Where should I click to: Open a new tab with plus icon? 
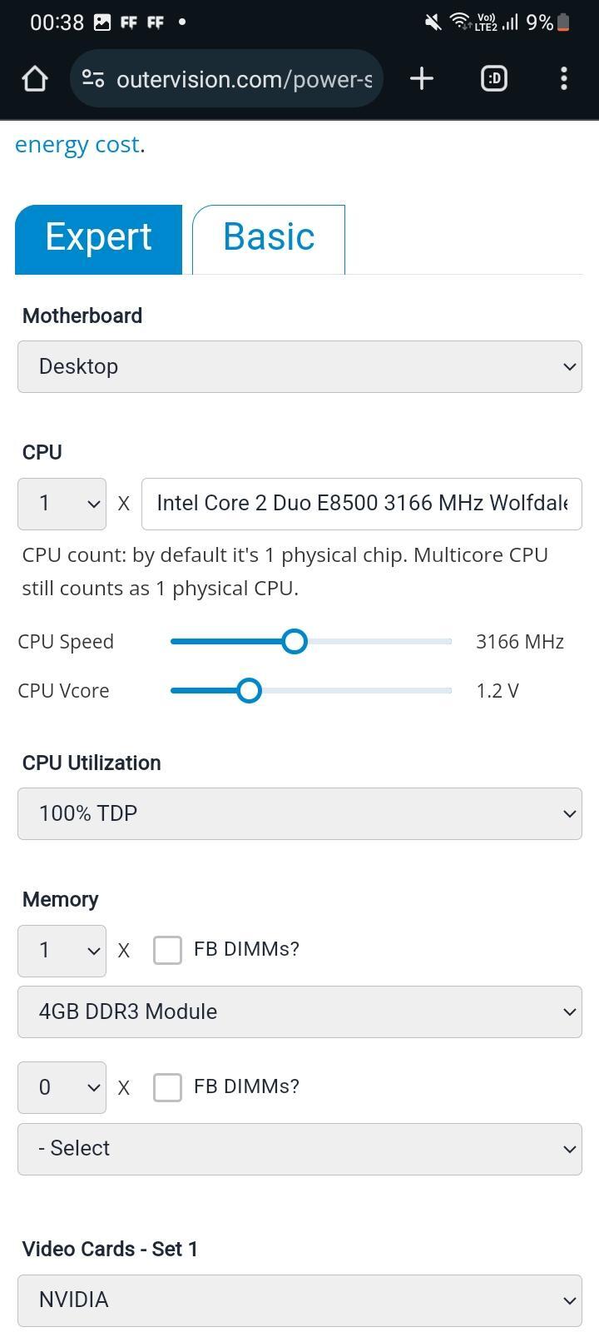422,79
